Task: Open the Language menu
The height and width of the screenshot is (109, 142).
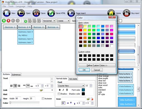Action: click(x=21, y=6)
